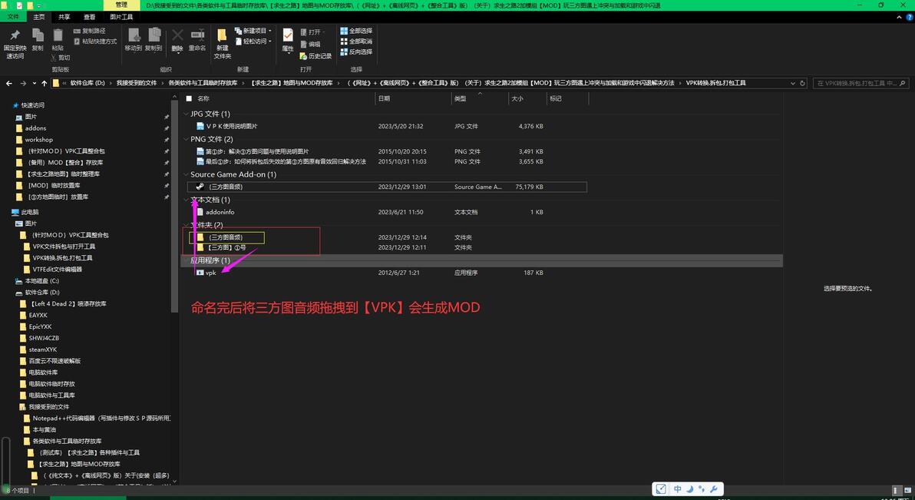Screen dimensions: 915x500
Task: Click 反向选择 invert selection
Action: click(356, 52)
